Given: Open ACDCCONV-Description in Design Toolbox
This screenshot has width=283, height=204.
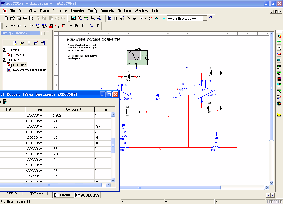Looking at the screenshot, I should (x=29, y=70).
